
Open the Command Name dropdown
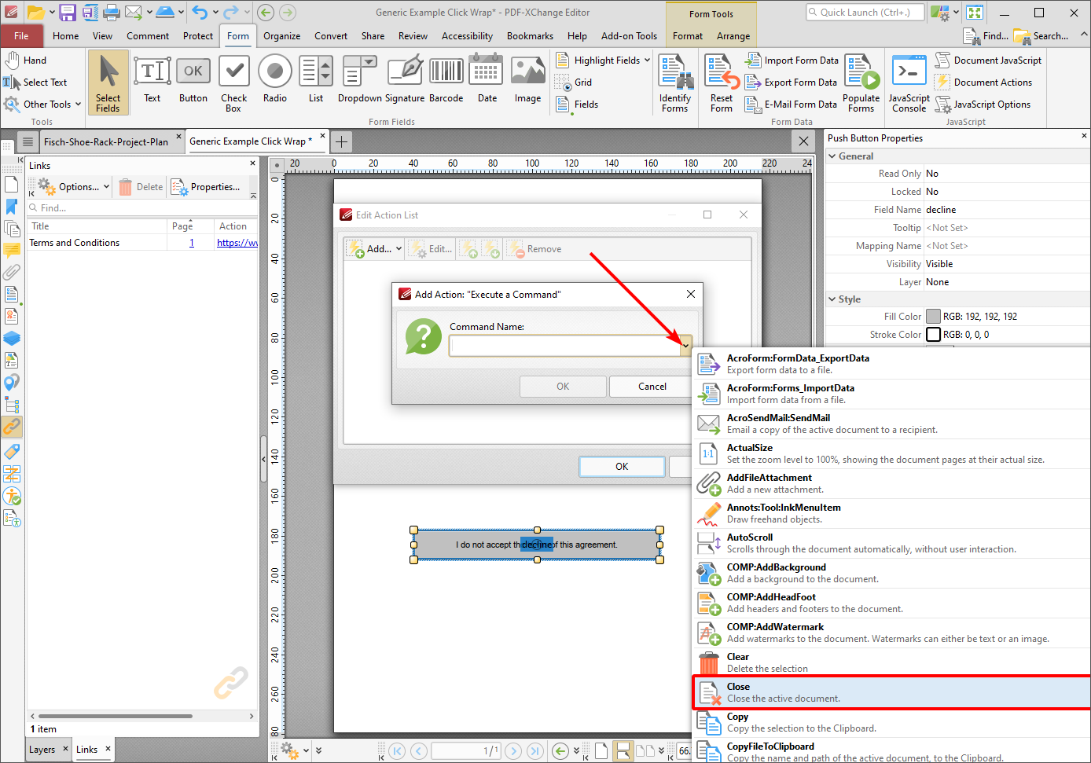[685, 345]
